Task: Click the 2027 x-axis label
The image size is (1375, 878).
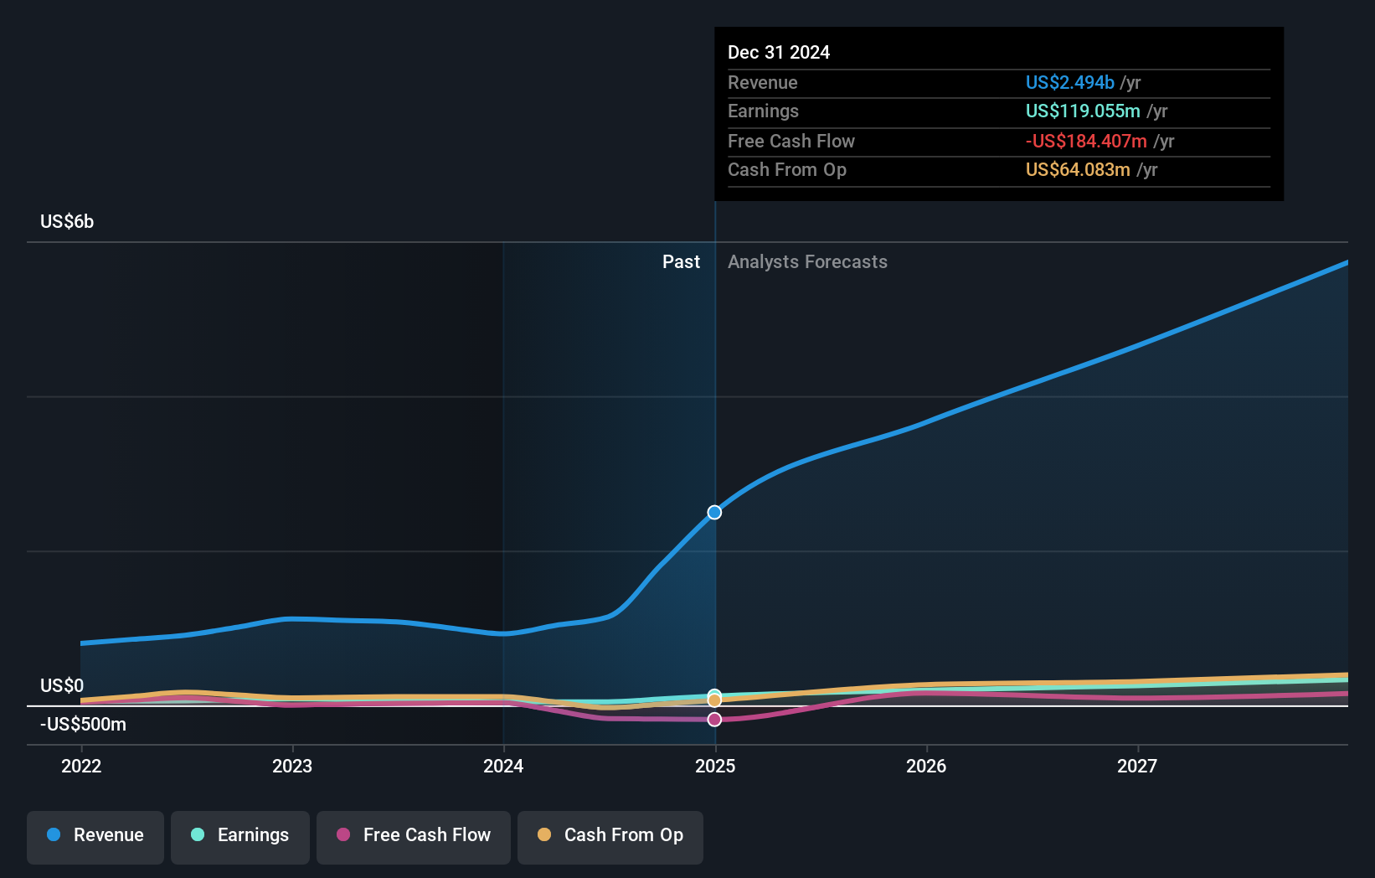Action: [x=1137, y=766]
